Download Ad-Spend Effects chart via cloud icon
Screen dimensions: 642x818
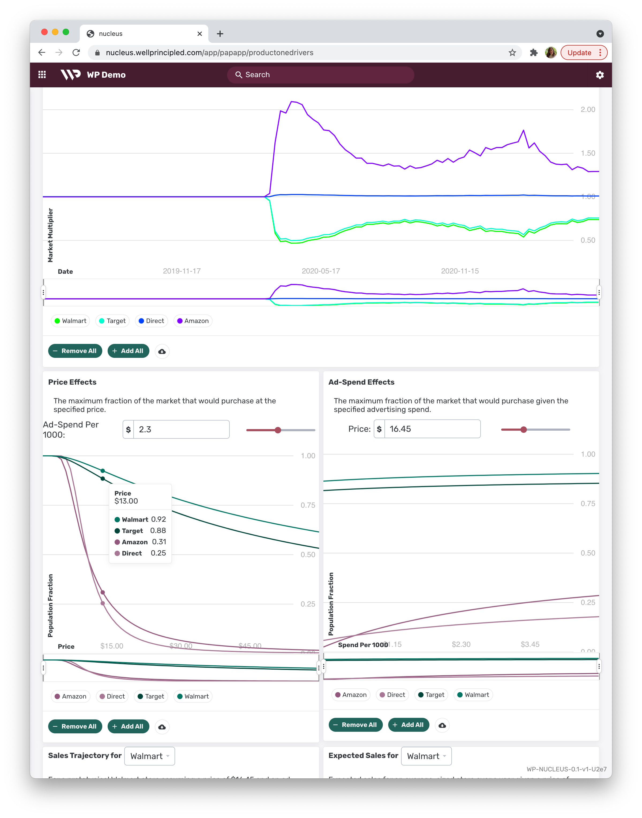click(x=442, y=726)
